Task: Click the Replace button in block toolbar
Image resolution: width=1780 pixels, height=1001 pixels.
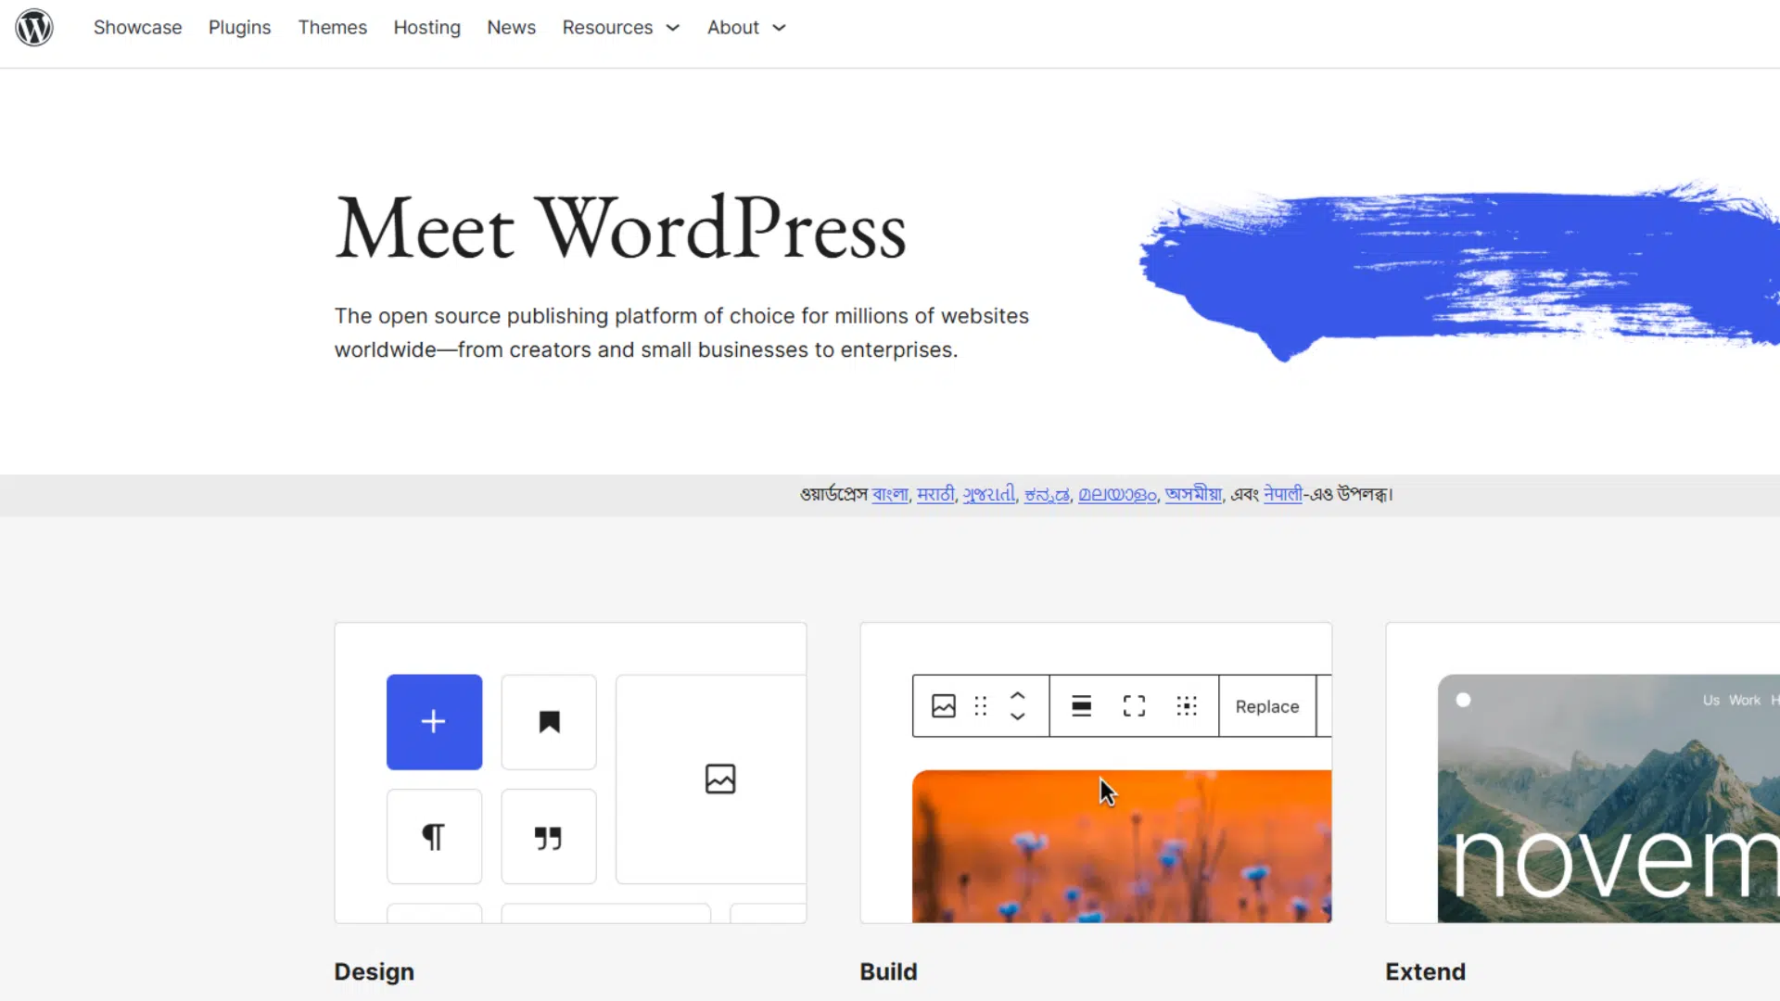Action: point(1267,706)
